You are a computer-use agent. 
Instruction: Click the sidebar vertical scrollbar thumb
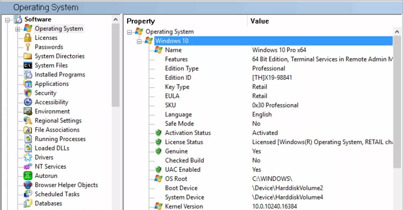pyautogui.click(x=116, y=65)
